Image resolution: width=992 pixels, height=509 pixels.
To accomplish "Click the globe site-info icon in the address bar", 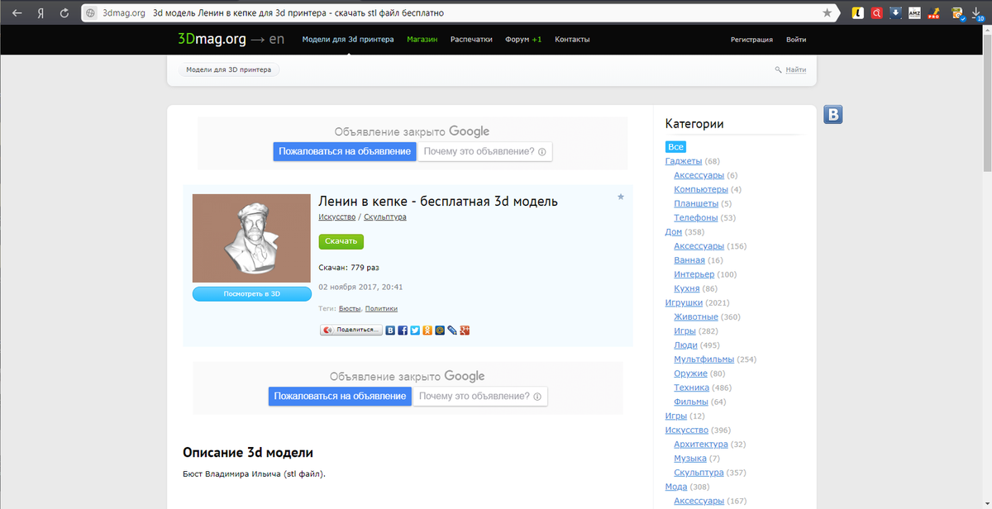I will click(91, 13).
